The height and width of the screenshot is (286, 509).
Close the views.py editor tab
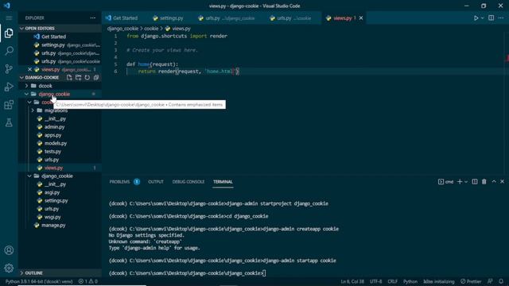click(x=361, y=17)
